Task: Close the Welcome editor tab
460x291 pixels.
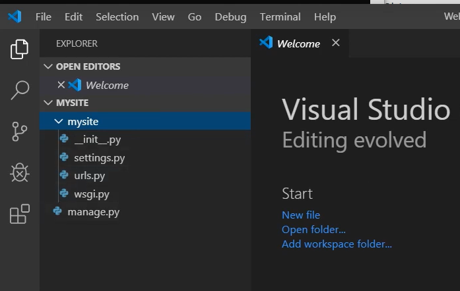Action: 336,43
